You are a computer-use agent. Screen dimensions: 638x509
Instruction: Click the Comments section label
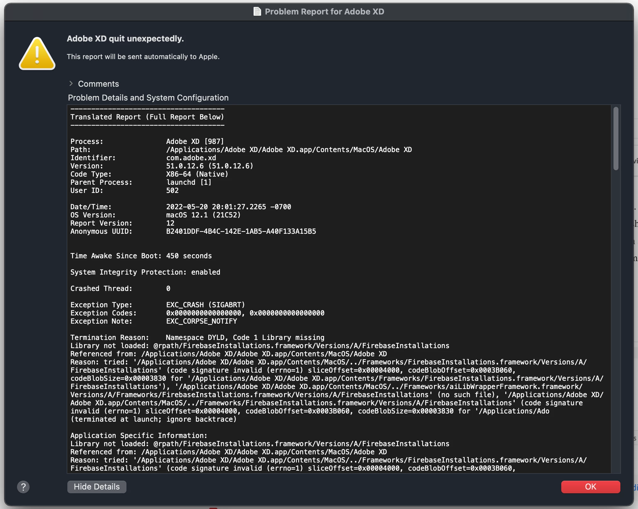coord(98,84)
